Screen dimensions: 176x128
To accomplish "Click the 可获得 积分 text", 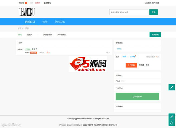I will 144,65.
